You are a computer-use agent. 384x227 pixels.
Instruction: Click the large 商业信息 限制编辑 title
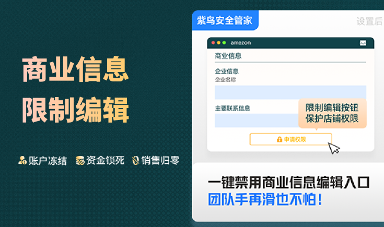75,90
